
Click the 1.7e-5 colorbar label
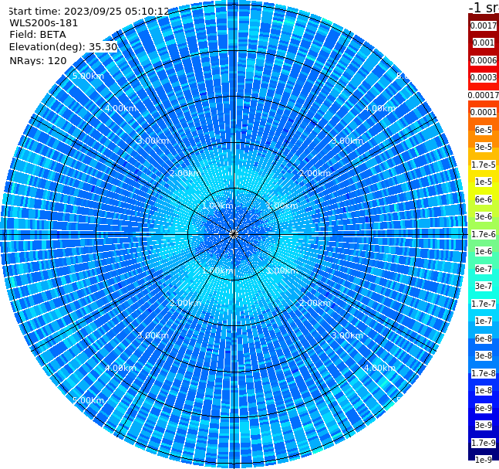pyautogui.click(x=484, y=165)
